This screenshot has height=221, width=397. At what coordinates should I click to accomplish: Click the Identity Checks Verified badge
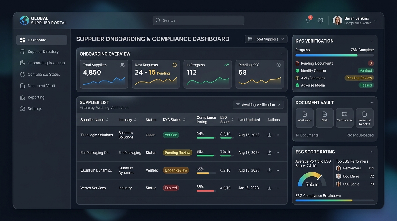[x=366, y=71]
